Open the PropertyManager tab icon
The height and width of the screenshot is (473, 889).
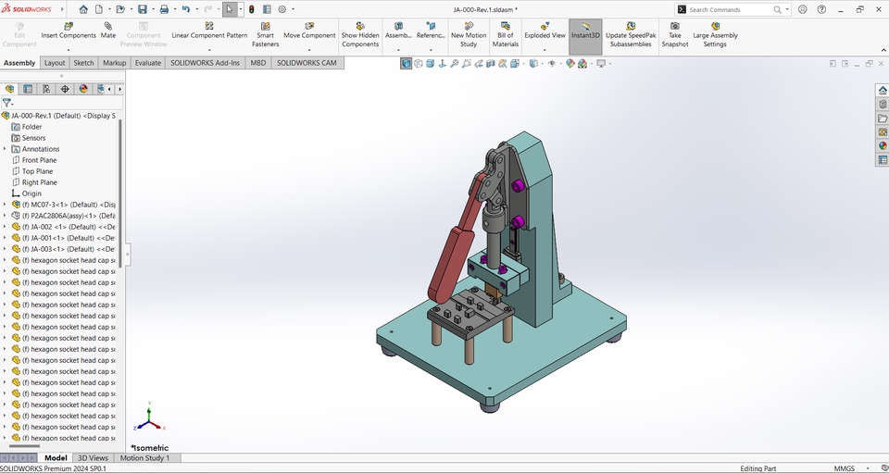[x=27, y=89]
